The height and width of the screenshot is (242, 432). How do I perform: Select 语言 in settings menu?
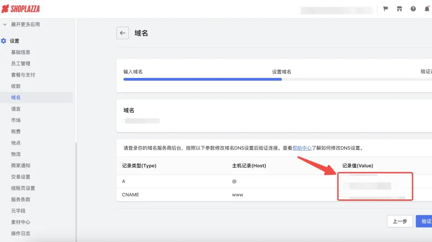pos(16,109)
